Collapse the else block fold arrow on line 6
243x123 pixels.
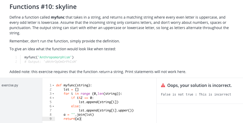click(53, 106)
